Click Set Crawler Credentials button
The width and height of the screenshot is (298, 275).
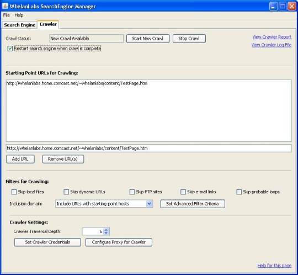(x=47, y=242)
